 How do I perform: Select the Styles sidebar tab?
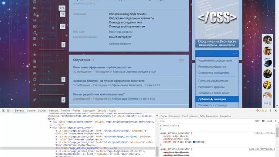click(x=164, y=116)
